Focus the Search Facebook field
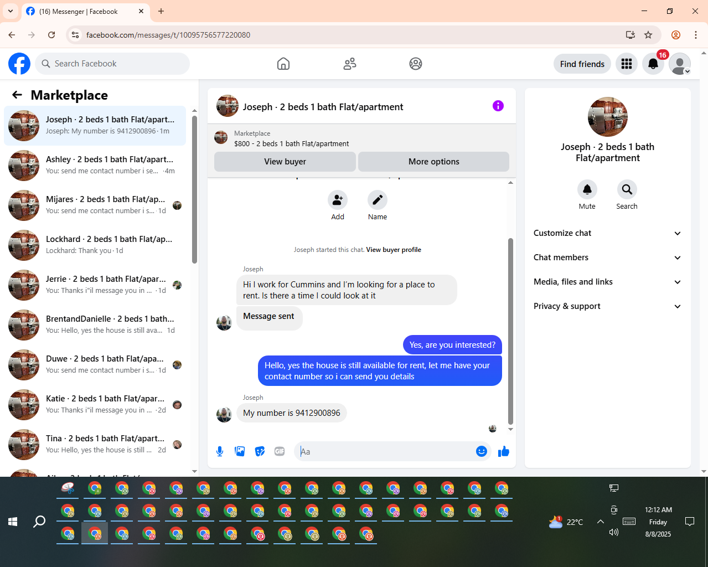This screenshot has width=708, height=567. [113, 64]
